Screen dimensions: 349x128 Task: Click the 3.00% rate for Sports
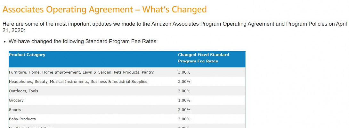tap(184, 110)
